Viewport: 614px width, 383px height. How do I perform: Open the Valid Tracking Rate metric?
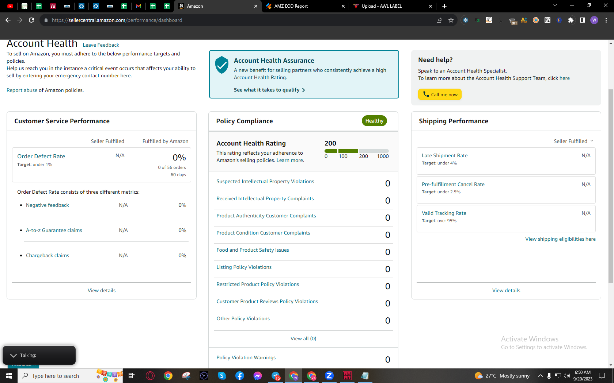(x=444, y=213)
